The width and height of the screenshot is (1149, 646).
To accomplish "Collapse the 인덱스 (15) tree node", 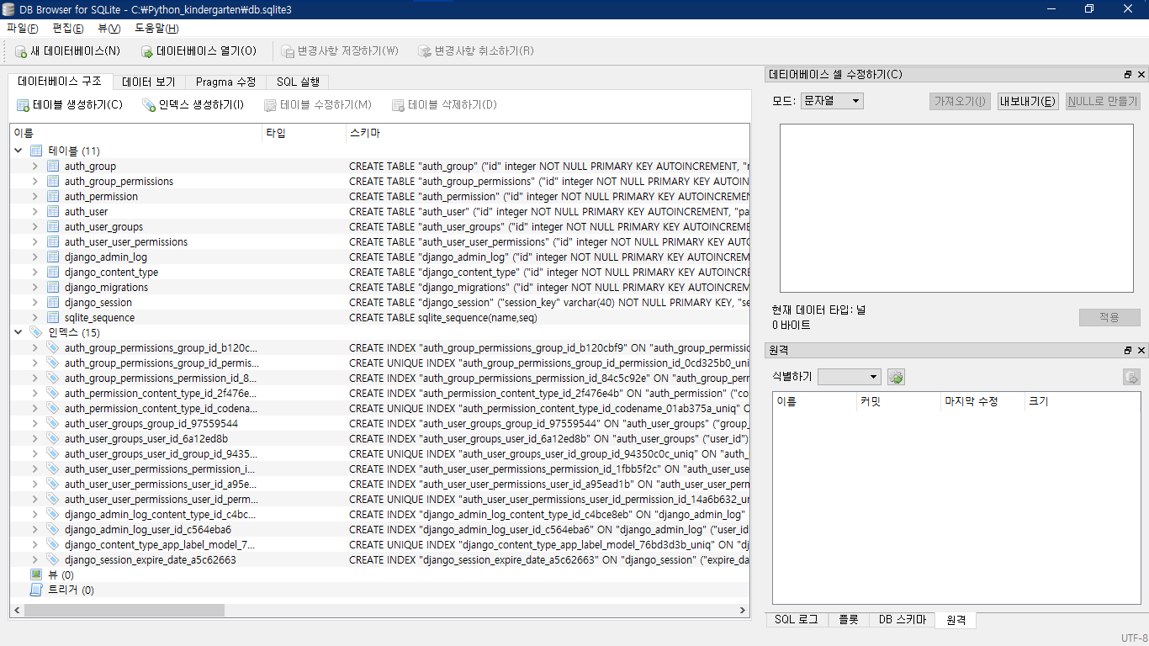I will [19, 332].
